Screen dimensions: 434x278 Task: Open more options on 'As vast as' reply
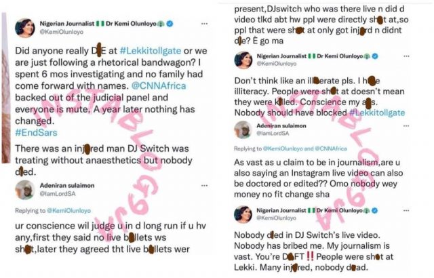pyautogui.click(x=406, y=126)
